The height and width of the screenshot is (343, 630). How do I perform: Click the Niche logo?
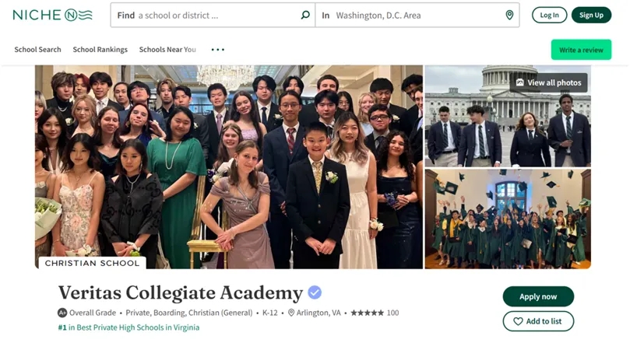(53, 15)
